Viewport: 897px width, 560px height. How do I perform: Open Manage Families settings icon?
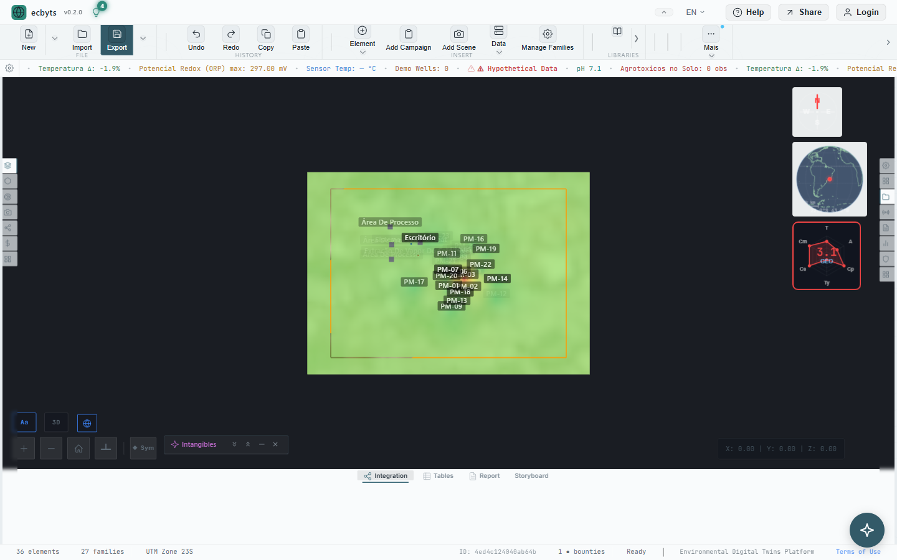[x=548, y=34]
